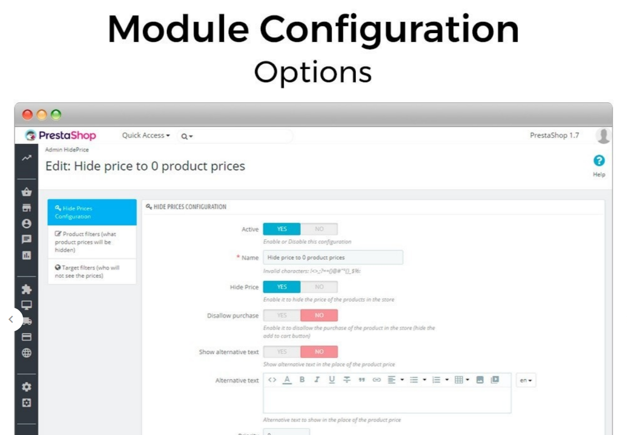
Task: Open the user profile avatar
Action: tap(603, 136)
